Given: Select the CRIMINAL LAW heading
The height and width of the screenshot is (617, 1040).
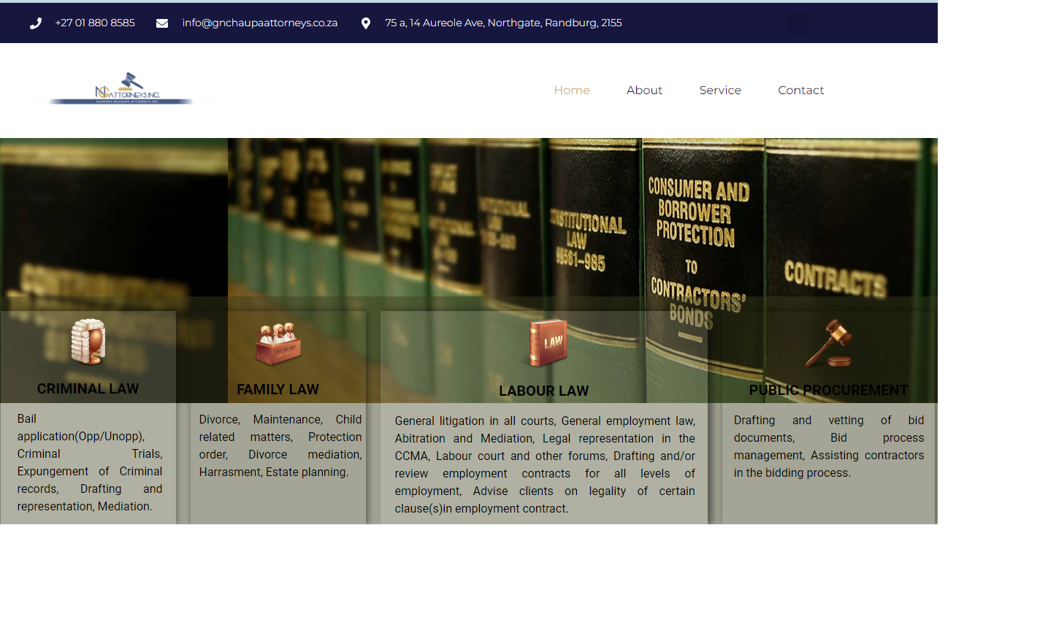Looking at the screenshot, I should 88,389.
